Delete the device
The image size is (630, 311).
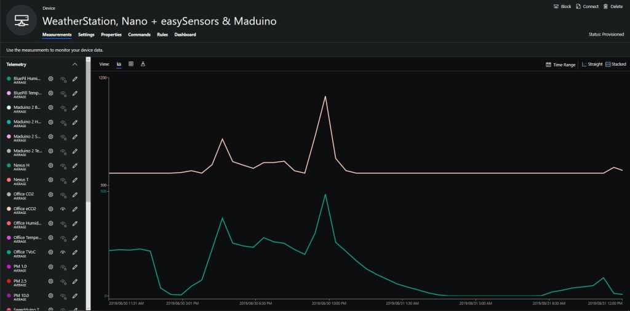[x=614, y=6]
